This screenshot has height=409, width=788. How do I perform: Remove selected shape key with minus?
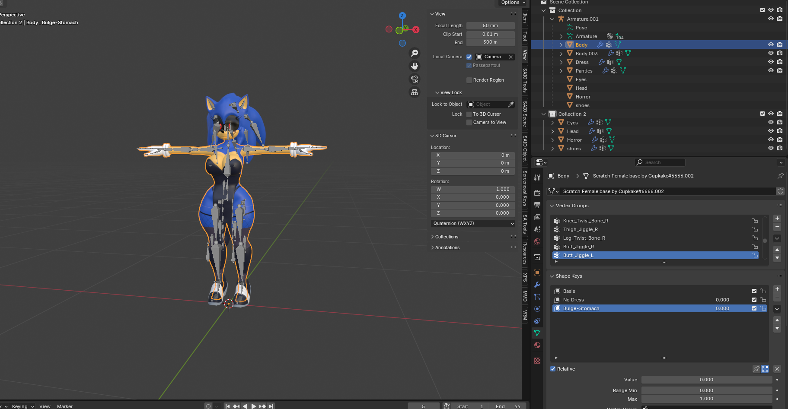(x=777, y=297)
